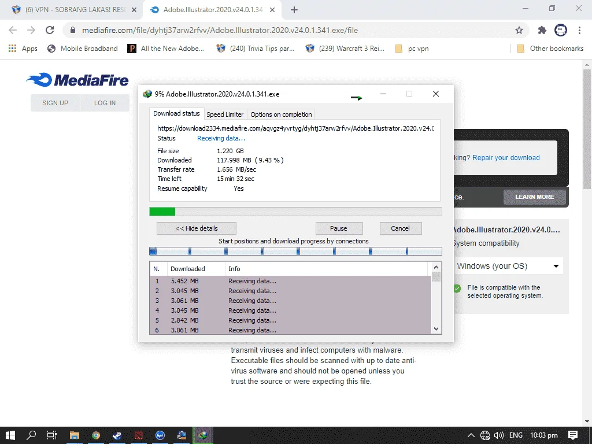Switch to the VPN SOBRANG LAKAS tab
The height and width of the screenshot is (444, 592).
point(75,10)
